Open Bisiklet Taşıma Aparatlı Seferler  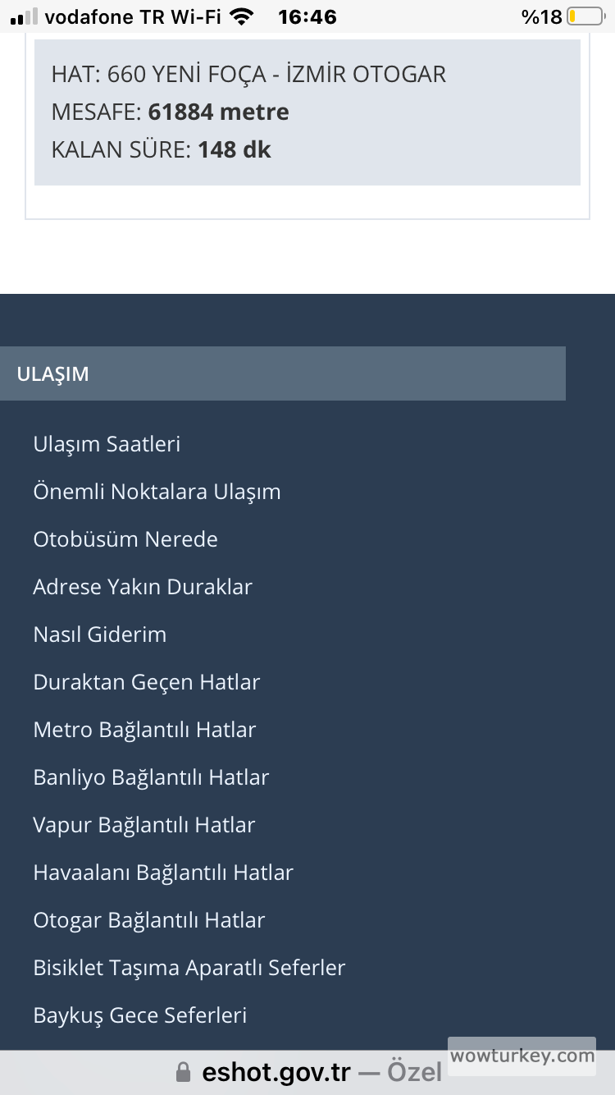189,968
